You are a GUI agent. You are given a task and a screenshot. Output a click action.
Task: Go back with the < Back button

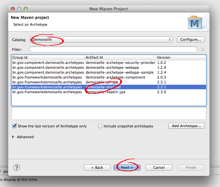point(97,167)
